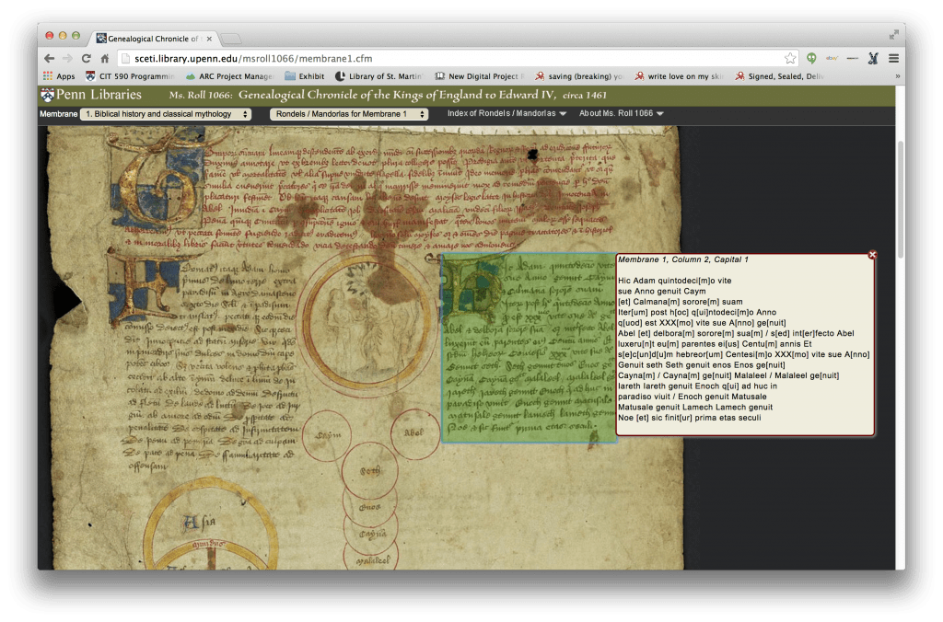Click the popup heading Membrane 1, Column 2, Capital 1
The image size is (943, 622).
pyautogui.click(x=683, y=259)
